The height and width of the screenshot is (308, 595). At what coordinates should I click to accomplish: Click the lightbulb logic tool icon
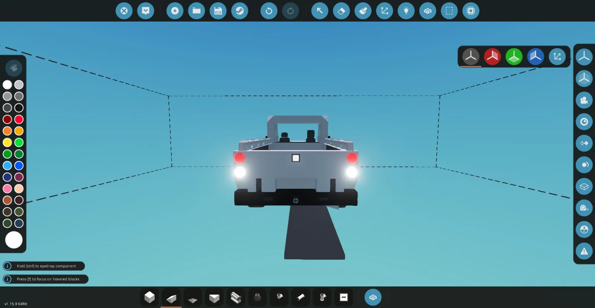click(x=406, y=11)
